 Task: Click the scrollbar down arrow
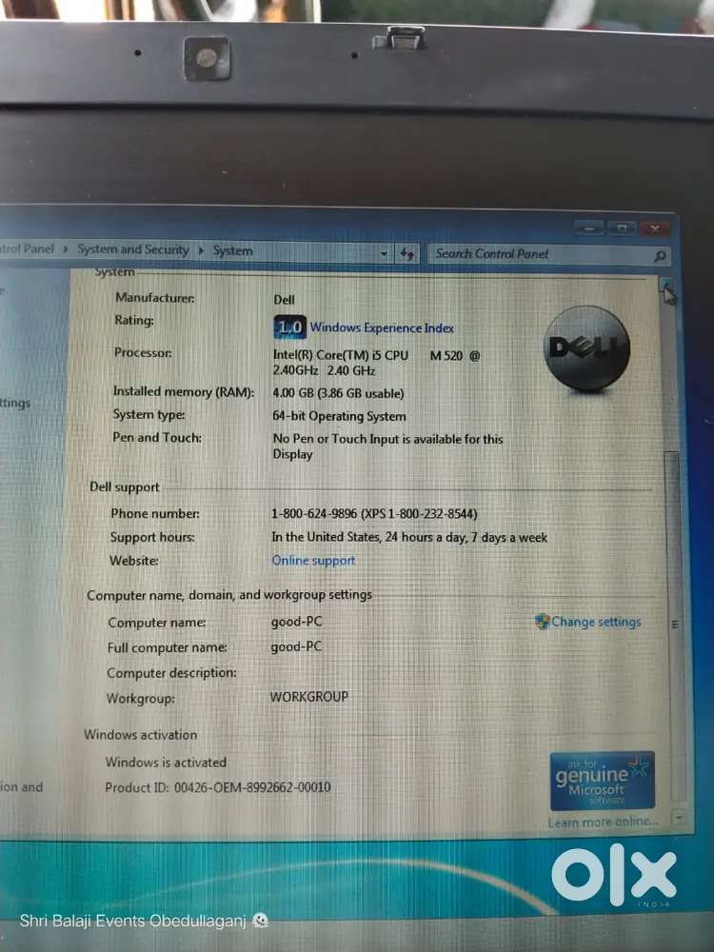[680, 819]
